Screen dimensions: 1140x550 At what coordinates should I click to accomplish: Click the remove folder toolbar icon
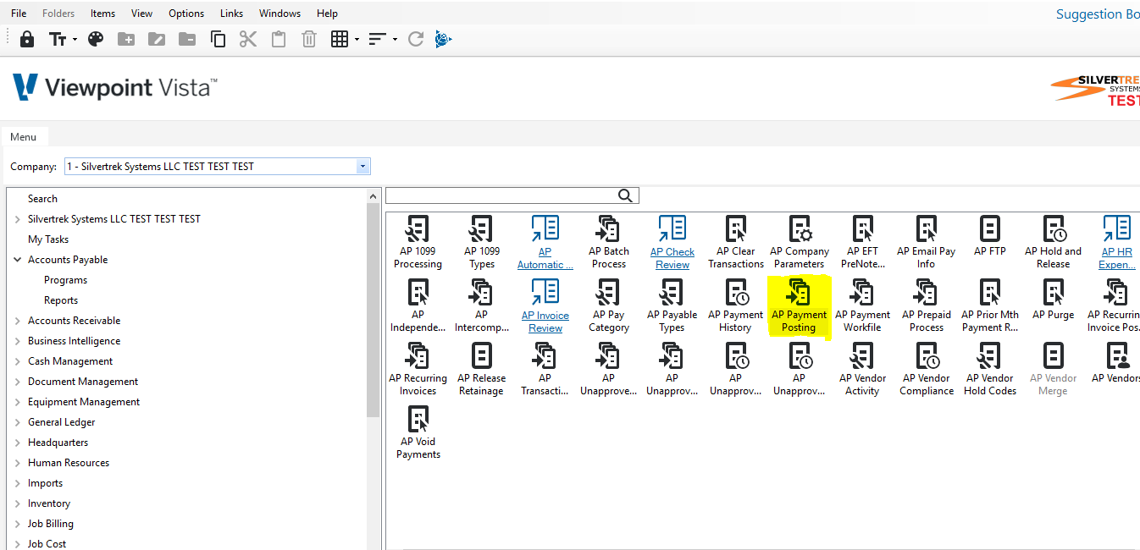(x=187, y=39)
